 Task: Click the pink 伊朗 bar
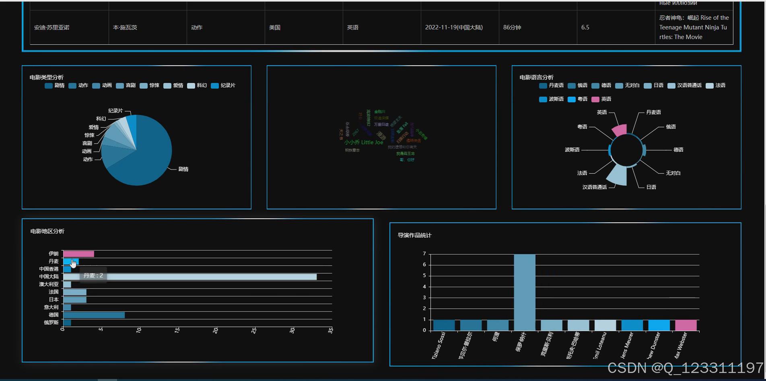tap(78, 254)
